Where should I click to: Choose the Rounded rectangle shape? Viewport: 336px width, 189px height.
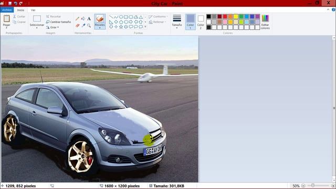pos(131,17)
